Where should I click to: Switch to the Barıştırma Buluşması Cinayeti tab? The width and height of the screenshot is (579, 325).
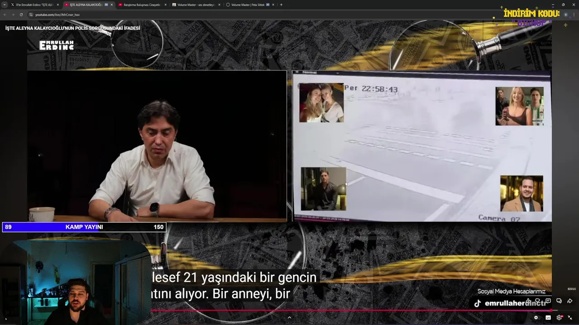tap(142, 5)
